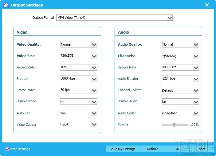
Task: Expand the Video Quality dropdown
Action: click(94, 44)
